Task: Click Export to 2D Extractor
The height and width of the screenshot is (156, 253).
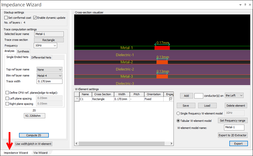Action: [233, 135]
